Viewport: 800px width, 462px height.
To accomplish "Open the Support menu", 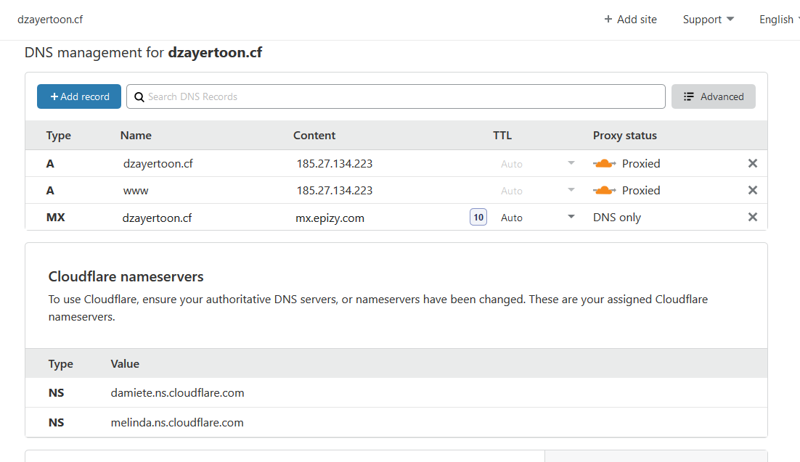I will coord(708,20).
